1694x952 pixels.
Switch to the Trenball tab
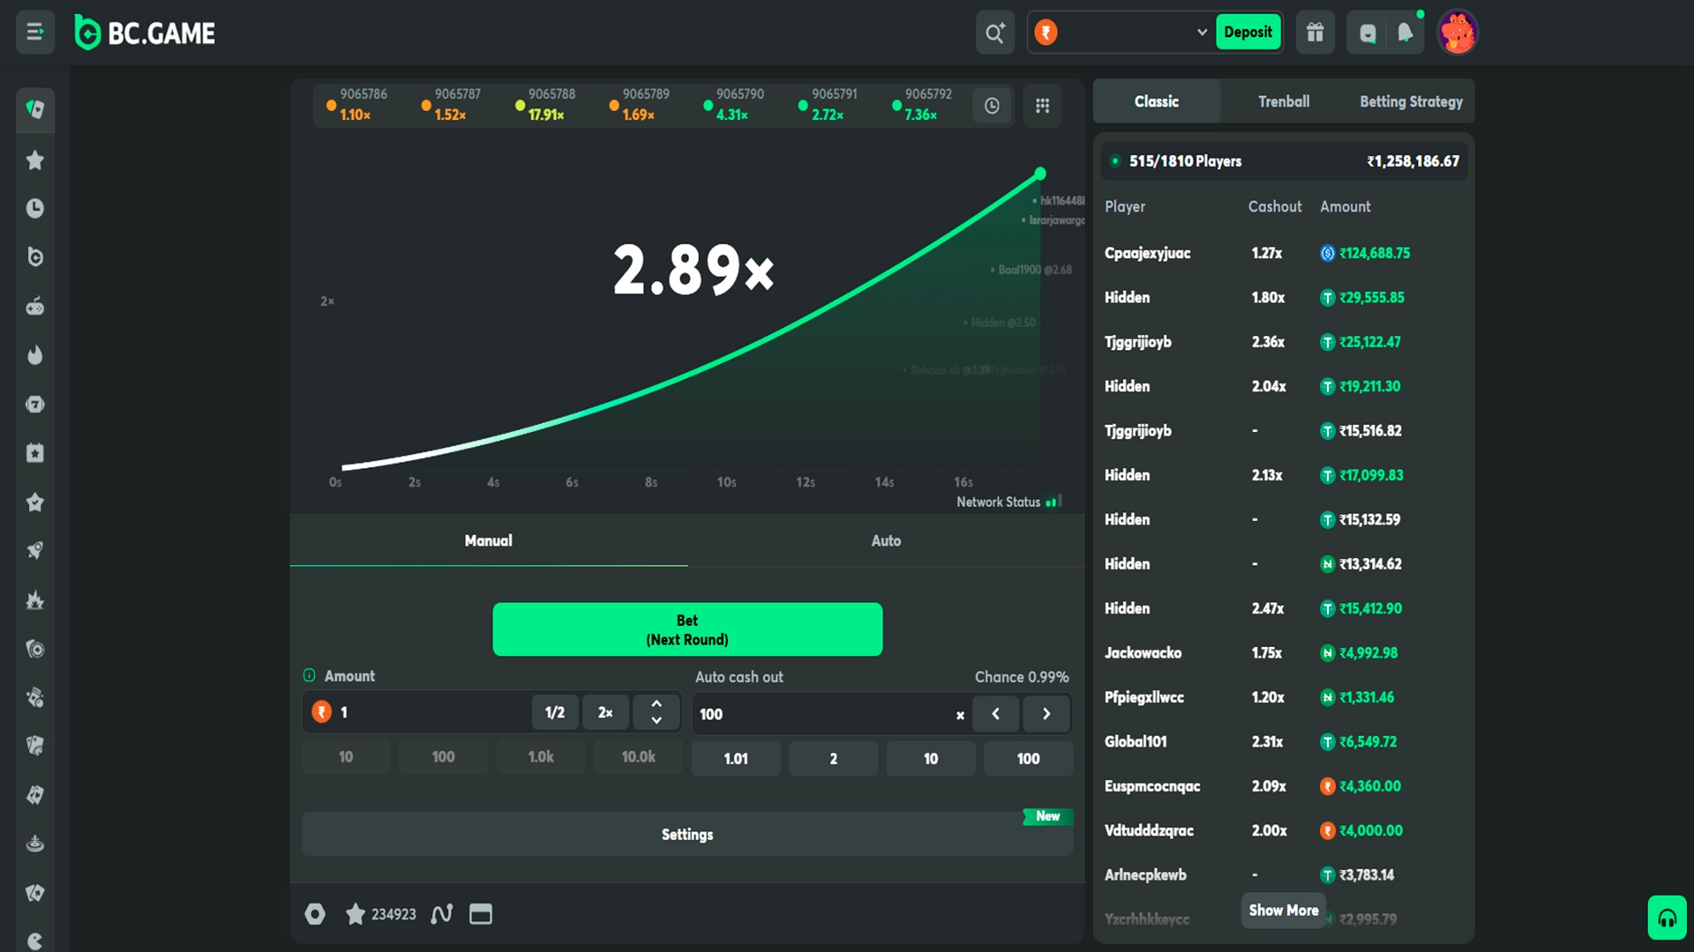coord(1283,101)
